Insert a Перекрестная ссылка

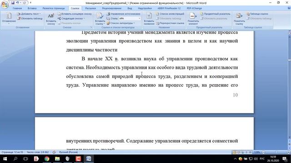(170, 23)
